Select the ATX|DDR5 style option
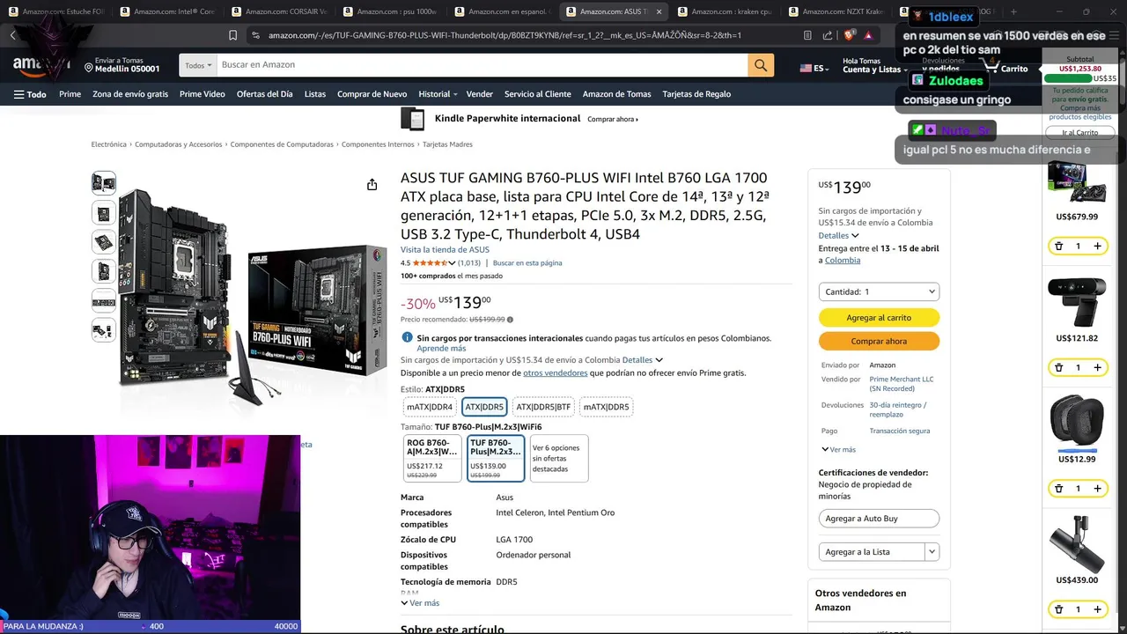 coord(484,407)
